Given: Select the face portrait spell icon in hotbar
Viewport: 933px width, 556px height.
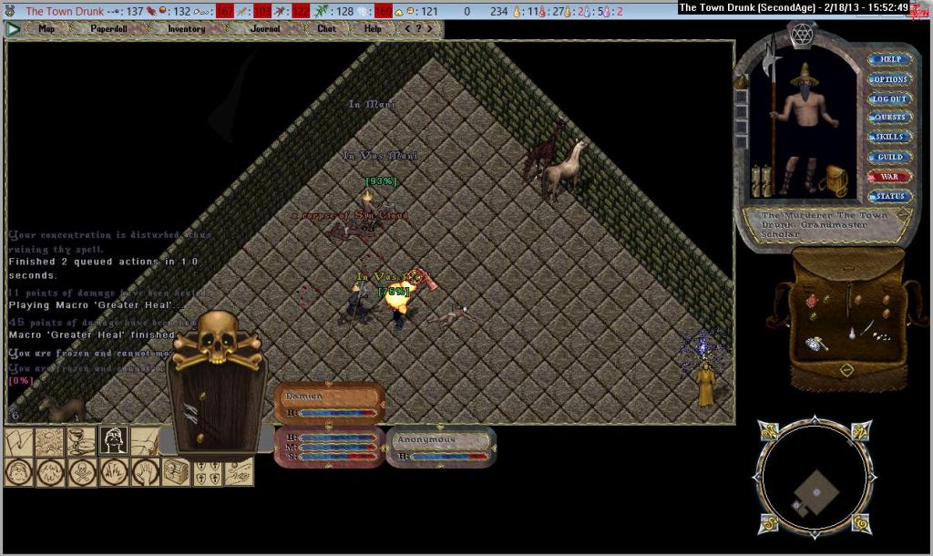Looking at the screenshot, I should pyautogui.click(x=113, y=441).
